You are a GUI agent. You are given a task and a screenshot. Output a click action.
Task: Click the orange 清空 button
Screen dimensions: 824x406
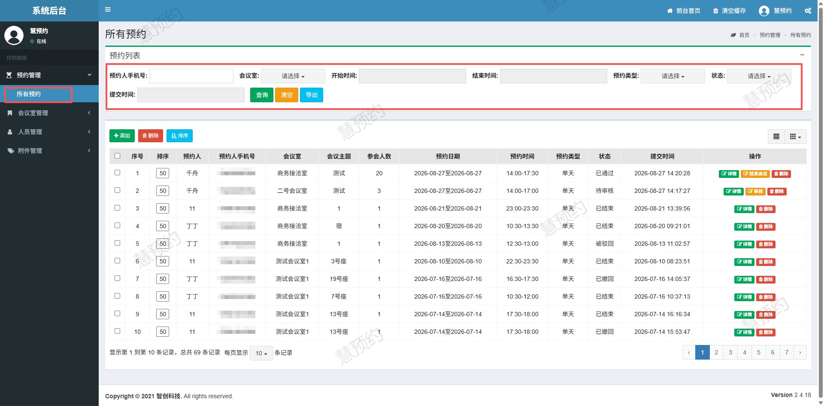[x=287, y=95]
